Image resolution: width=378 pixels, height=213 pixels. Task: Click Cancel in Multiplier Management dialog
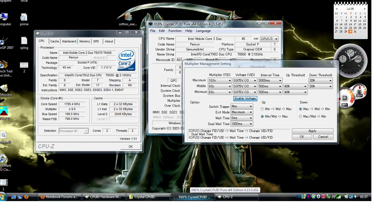point(323,137)
